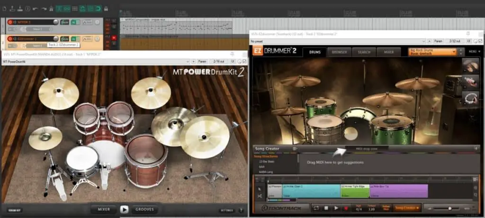Toggle the bypass checkbox in MT-PowerDrumKit window
The image size is (485, 218).
[245, 62]
